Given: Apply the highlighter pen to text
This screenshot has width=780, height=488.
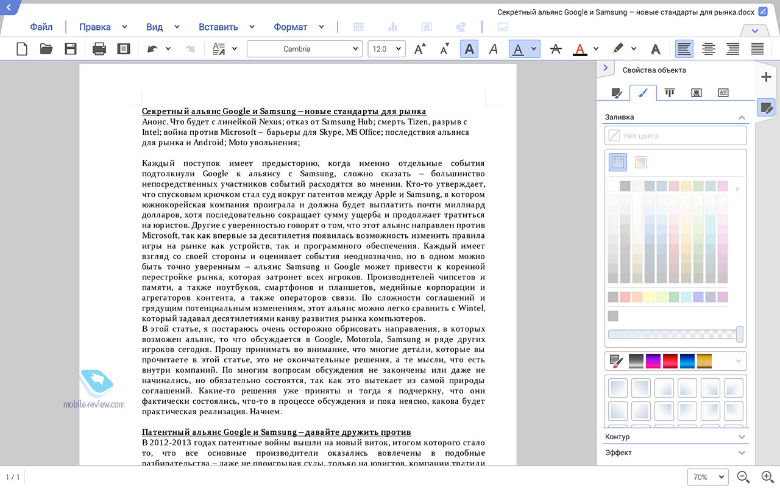Looking at the screenshot, I should pyautogui.click(x=618, y=49).
